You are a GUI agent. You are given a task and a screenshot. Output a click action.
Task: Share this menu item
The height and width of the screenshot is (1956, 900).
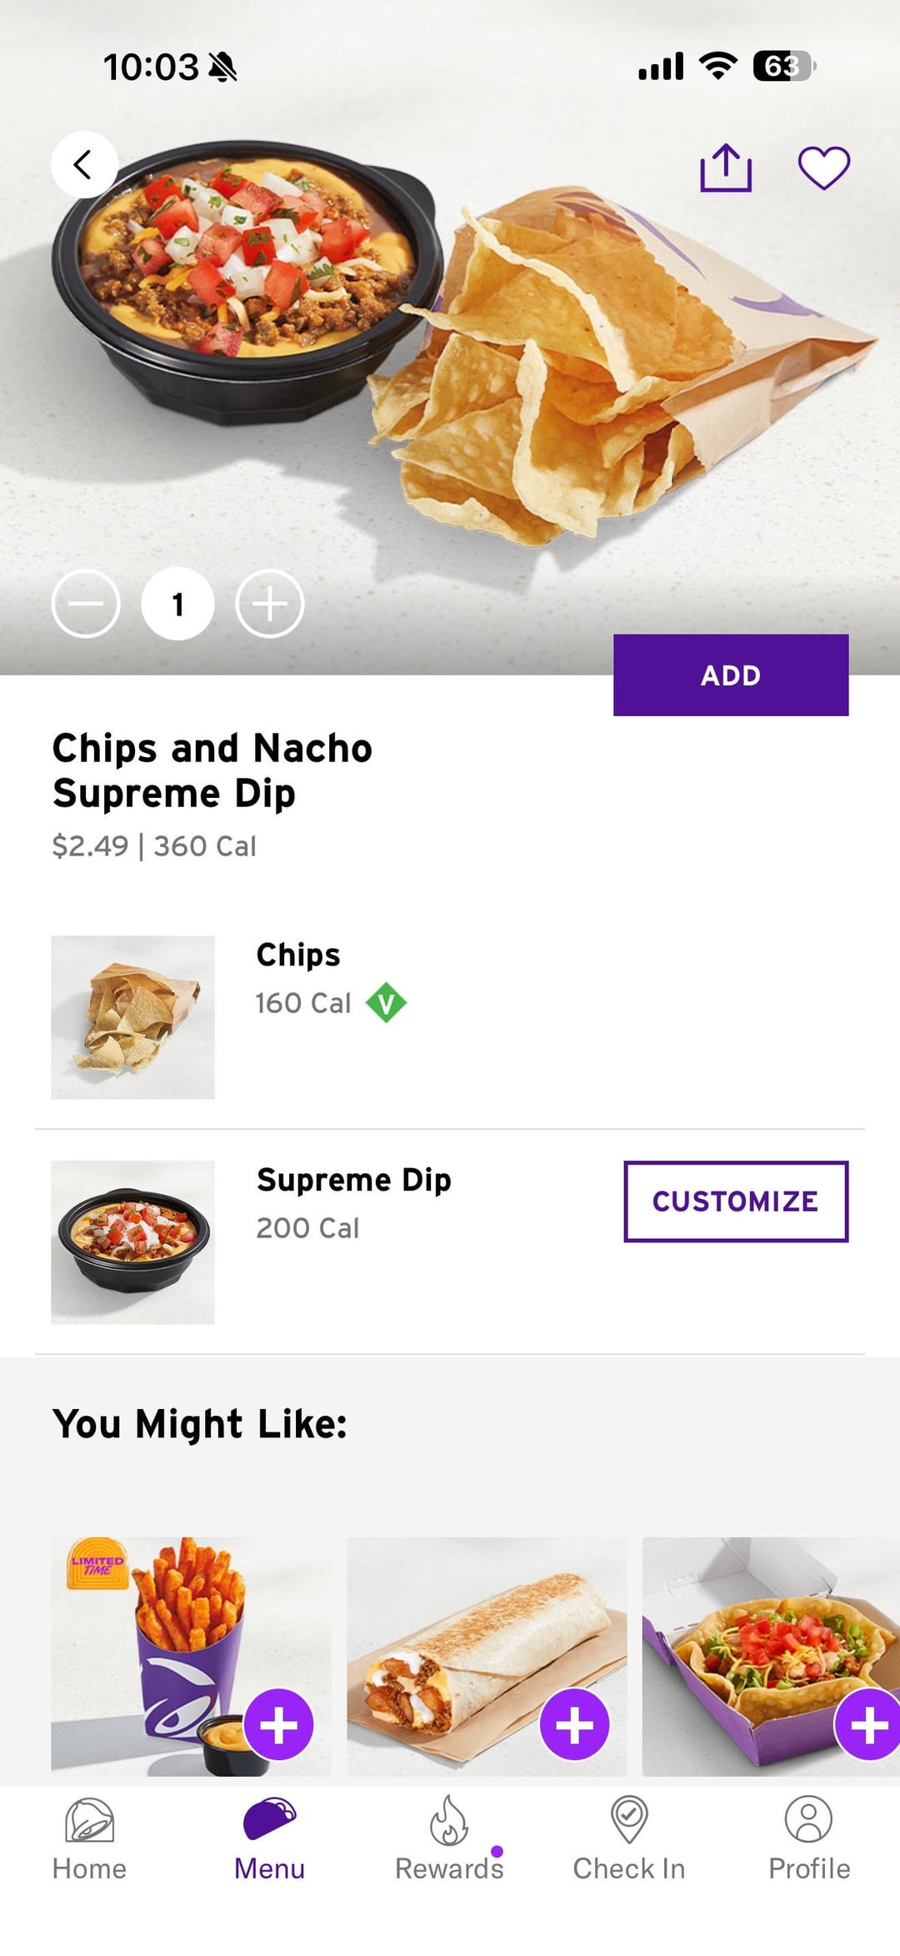(x=725, y=168)
